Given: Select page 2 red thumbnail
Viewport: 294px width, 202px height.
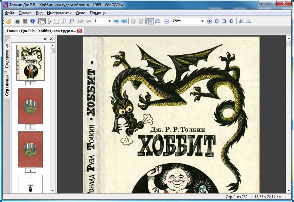Looking at the screenshot, I should (30, 106).
